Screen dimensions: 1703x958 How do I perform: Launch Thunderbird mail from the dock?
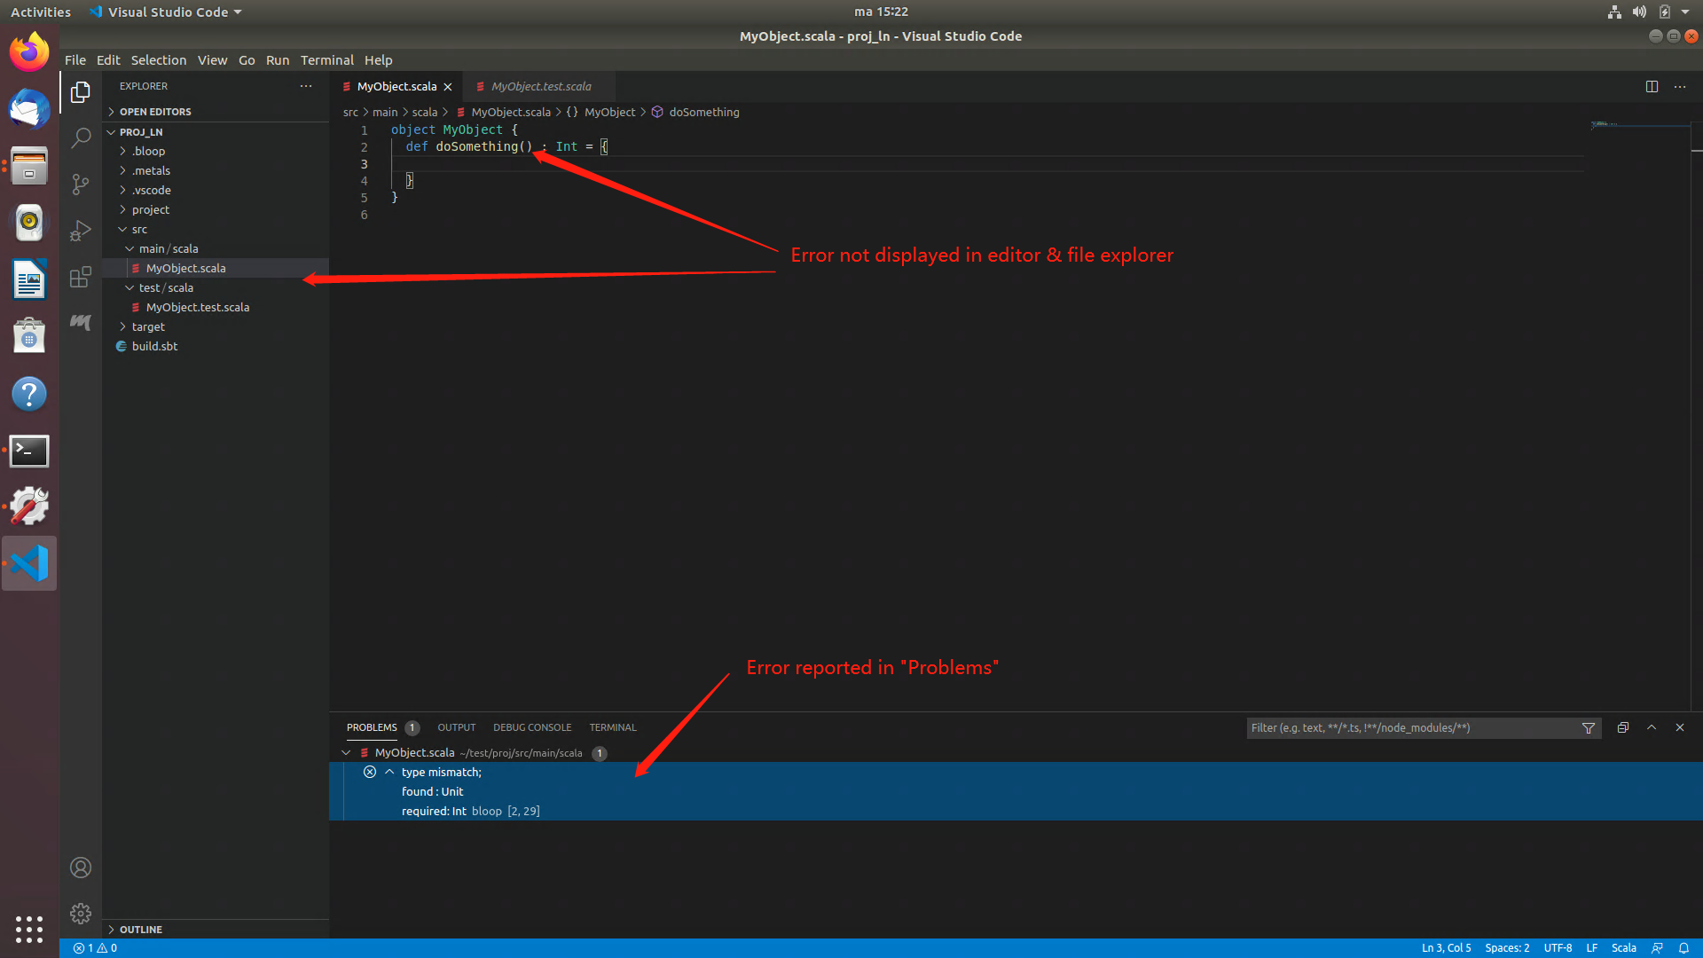pos(29,109)
